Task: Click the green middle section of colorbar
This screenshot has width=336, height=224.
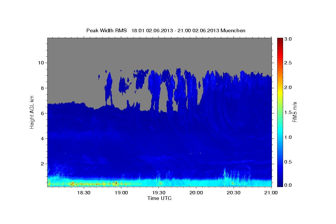Action: coord(280,112)
